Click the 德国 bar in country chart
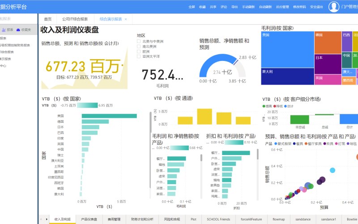This screenshot has width=358, height=224. coord(95,121)
